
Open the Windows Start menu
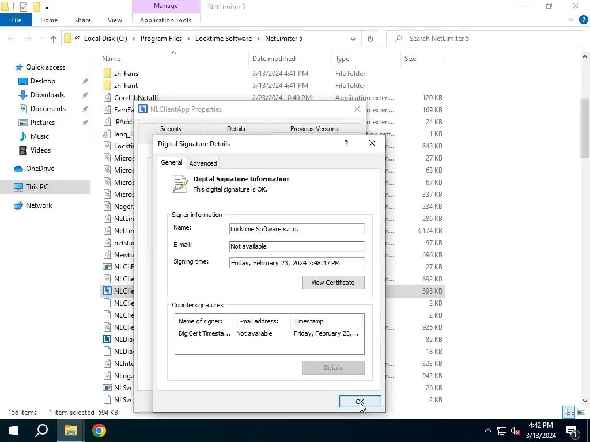point(14,430)
